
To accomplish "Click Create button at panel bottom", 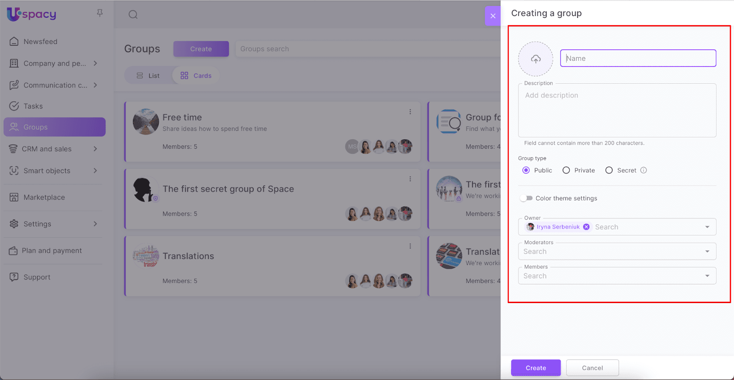I will coord(536,368).
